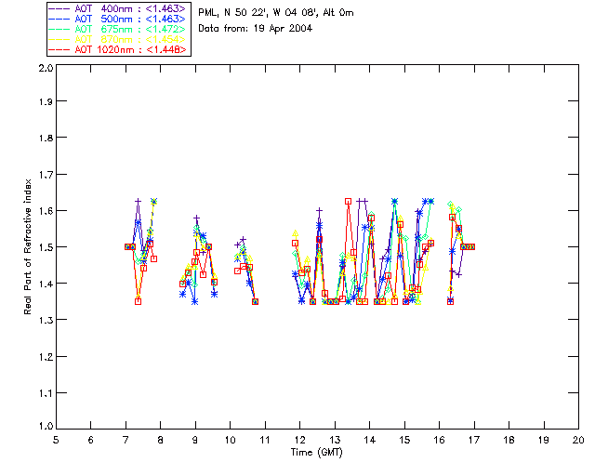Click the 12 tick label on x-axis
This screenshot has height=476, width=595.
coord(299,440)
